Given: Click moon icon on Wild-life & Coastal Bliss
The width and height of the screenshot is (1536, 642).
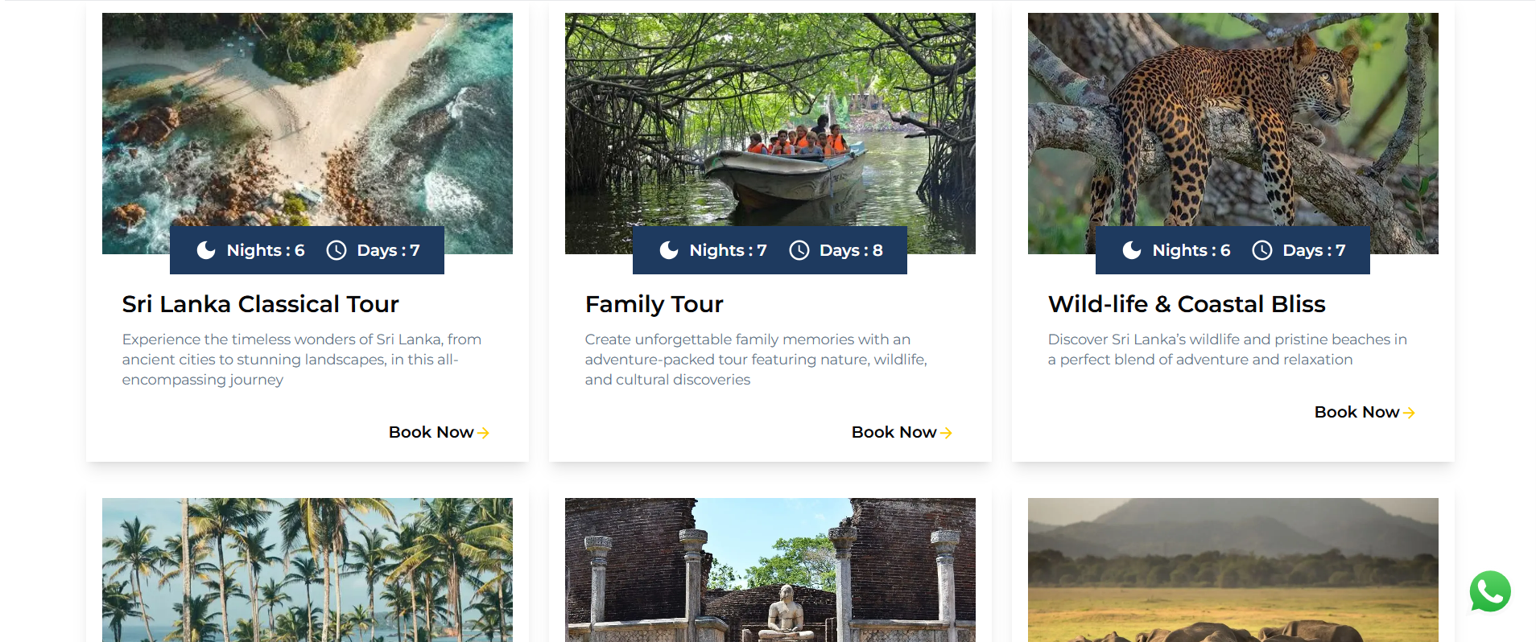Looking at the screenshot, I should (x=1132, y=250).
